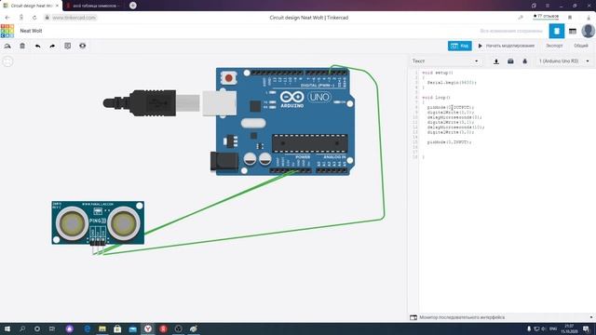
Task: Click the pinMode INPUT code line
Action: click(x=449, y=142)
